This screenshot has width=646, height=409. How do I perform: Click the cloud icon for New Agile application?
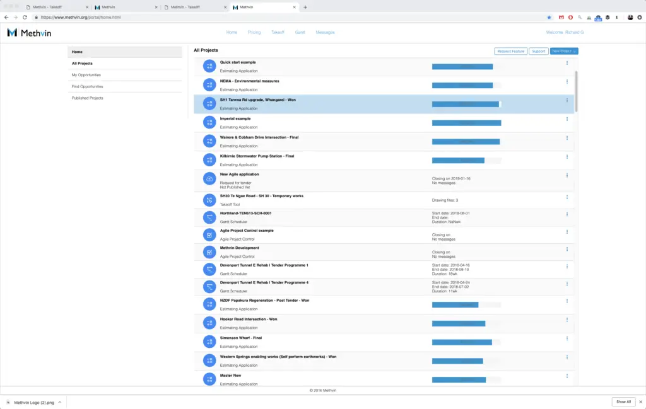209,179
